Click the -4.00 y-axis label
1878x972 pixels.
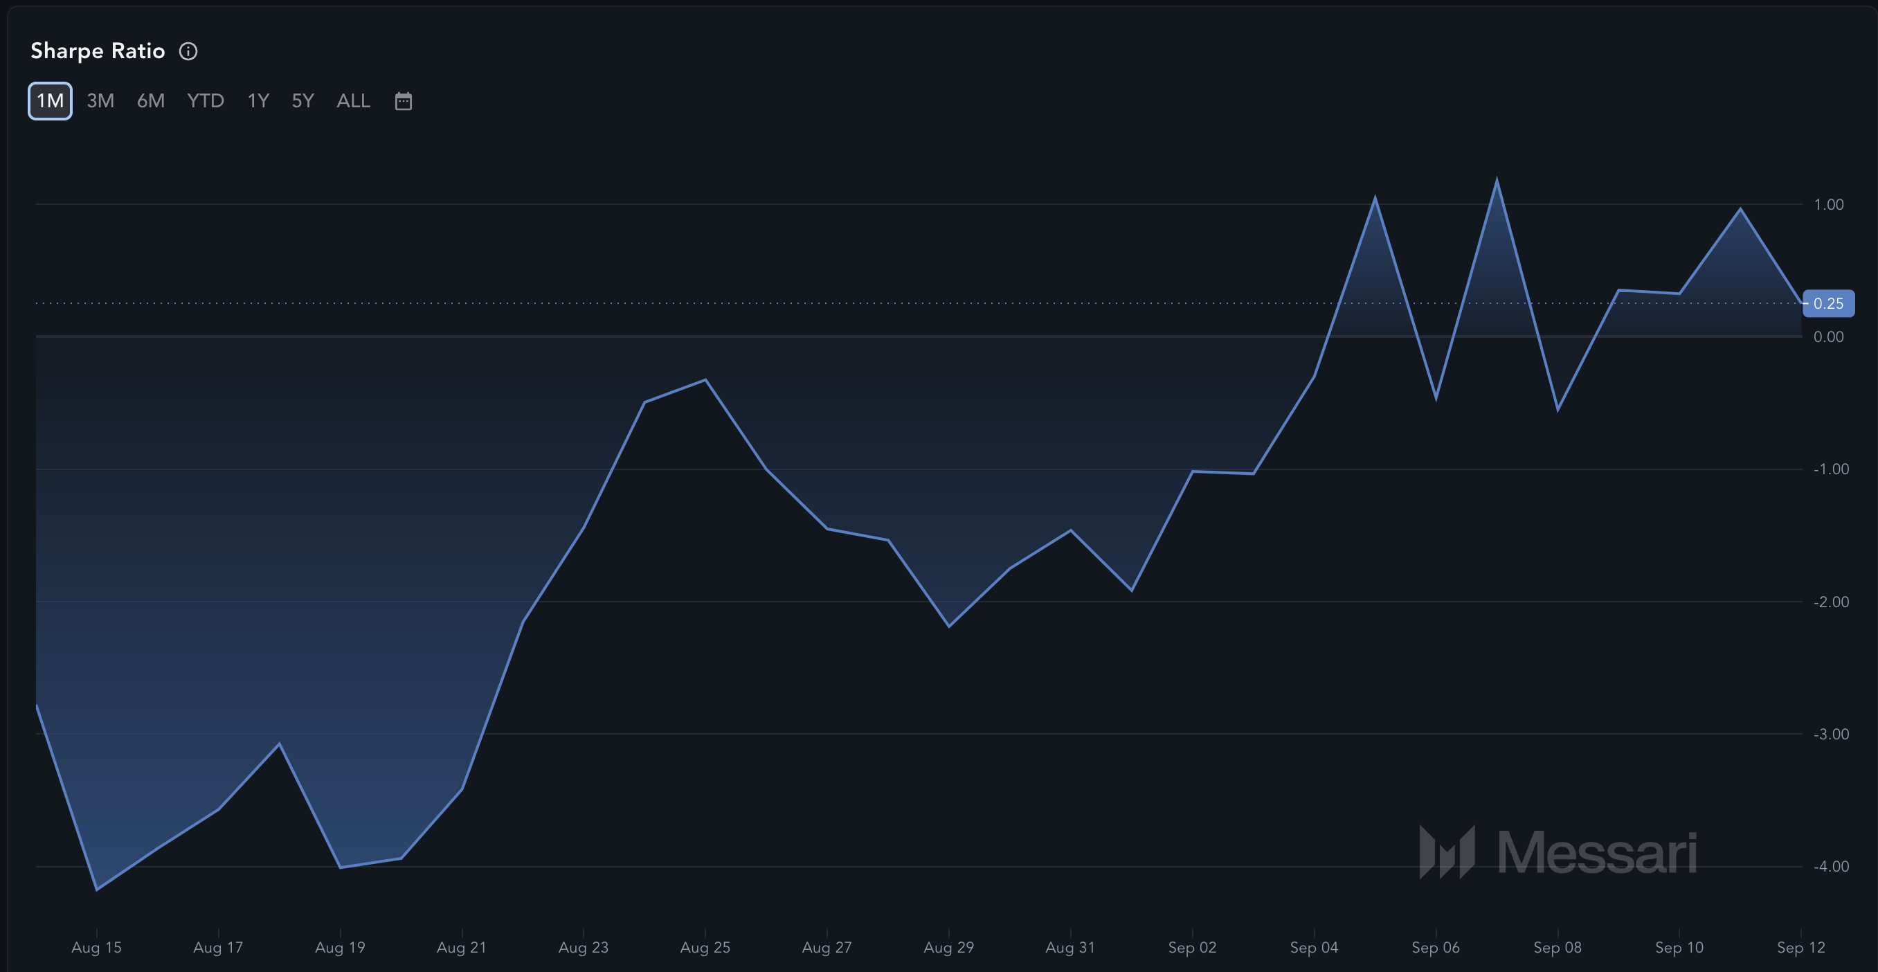1831,866
